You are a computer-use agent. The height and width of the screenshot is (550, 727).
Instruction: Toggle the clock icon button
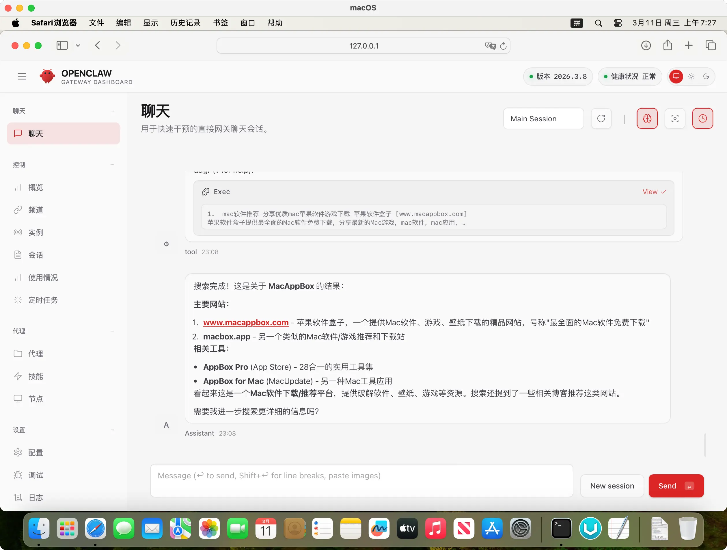click(x=702, y=118)
